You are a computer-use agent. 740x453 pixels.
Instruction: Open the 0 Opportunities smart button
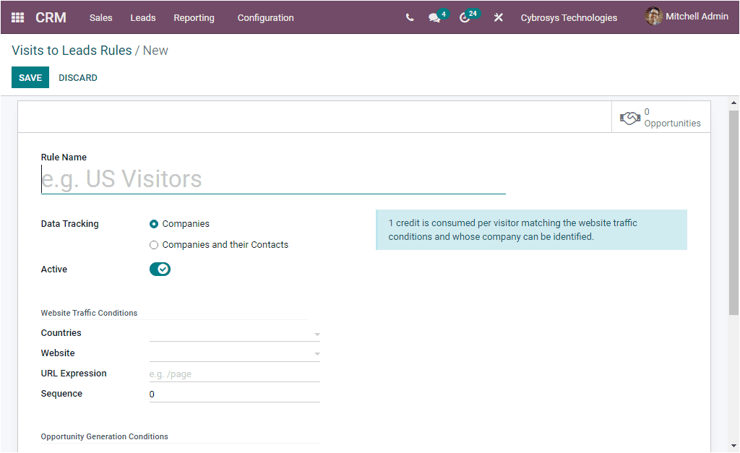(x=660, y=116)
